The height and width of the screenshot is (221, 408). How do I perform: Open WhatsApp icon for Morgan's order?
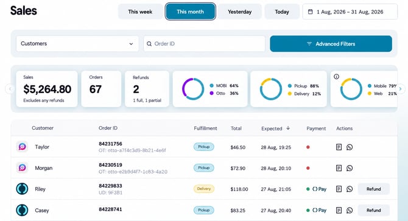tap(350, 168)
